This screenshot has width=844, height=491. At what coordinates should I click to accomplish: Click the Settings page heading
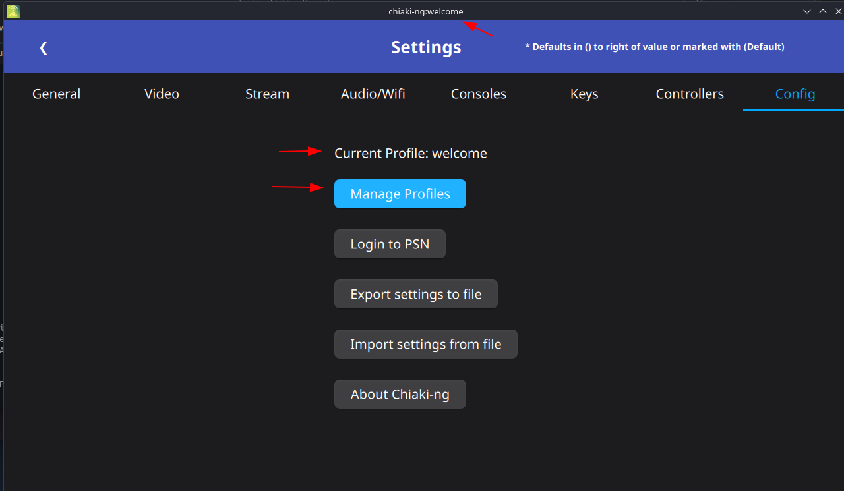click(426, 47)
